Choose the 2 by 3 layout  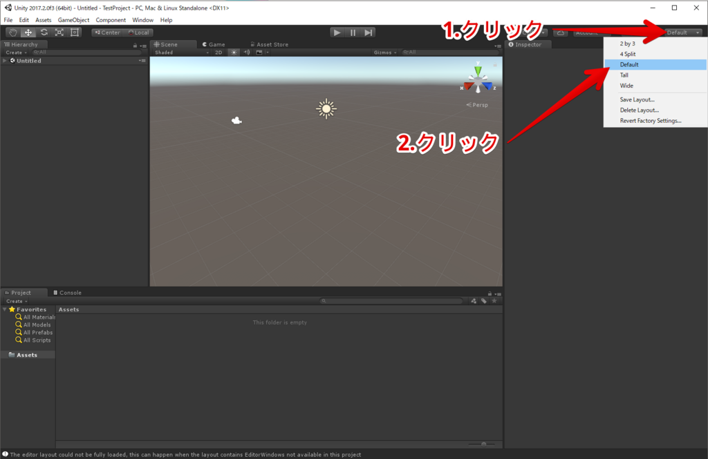(x=655, y=43)
